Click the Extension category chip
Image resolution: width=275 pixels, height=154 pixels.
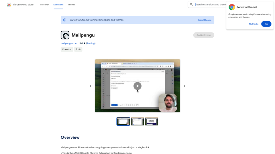pos(67,49)
